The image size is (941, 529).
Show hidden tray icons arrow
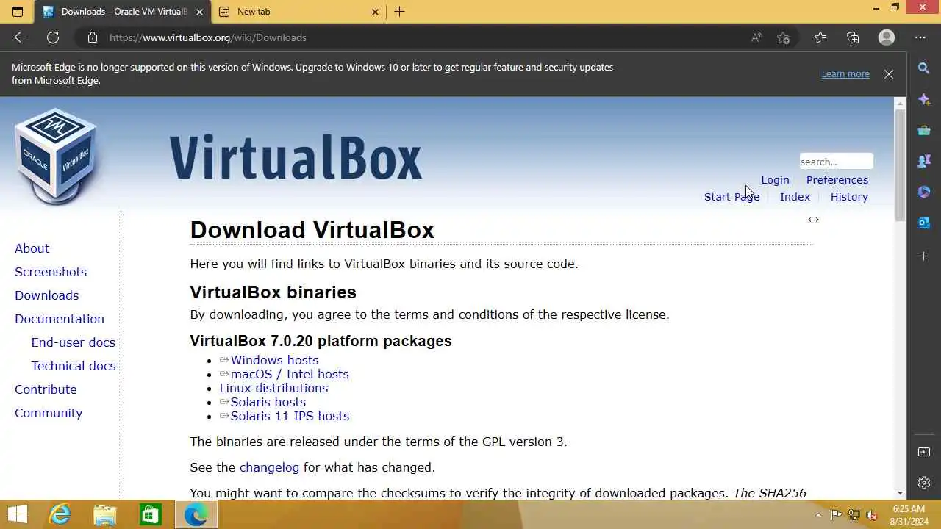tap(818, 515)
